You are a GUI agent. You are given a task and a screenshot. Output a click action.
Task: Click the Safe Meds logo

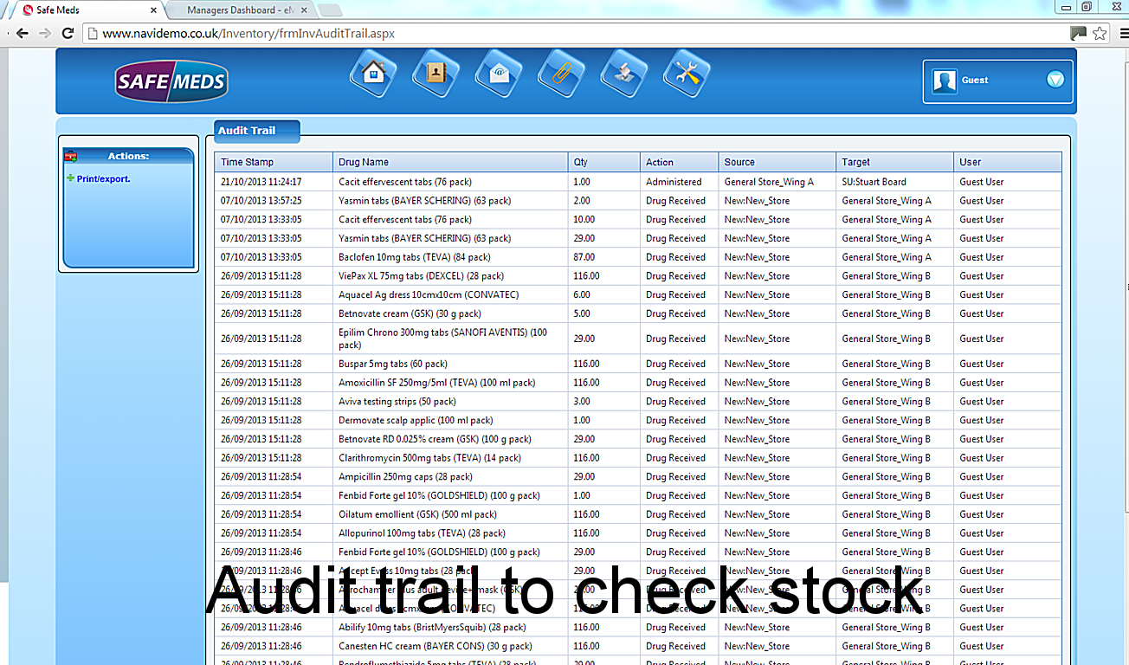tap(171, 82)
